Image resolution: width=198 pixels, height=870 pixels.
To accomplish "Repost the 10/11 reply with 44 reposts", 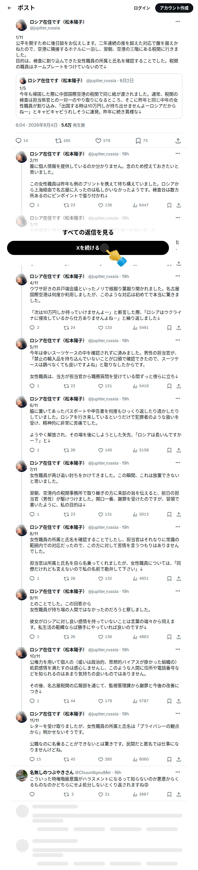I will 69,701.
